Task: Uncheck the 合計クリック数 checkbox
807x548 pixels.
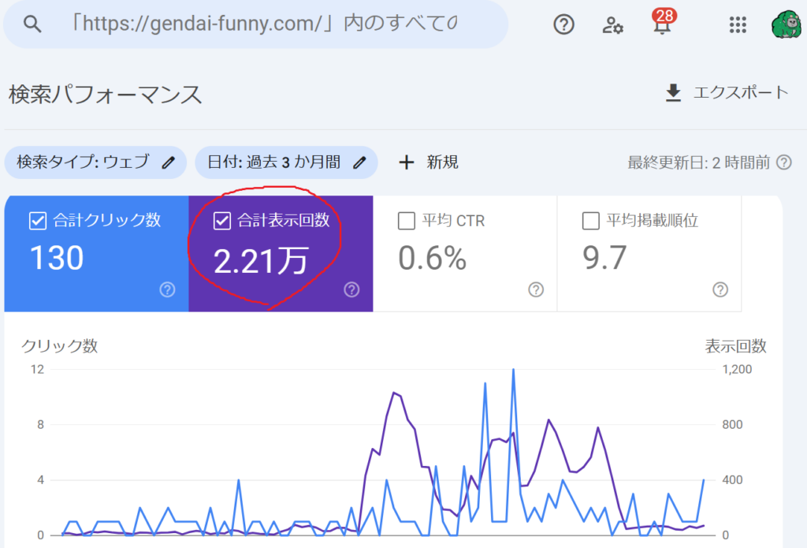Action: (38, 221)
